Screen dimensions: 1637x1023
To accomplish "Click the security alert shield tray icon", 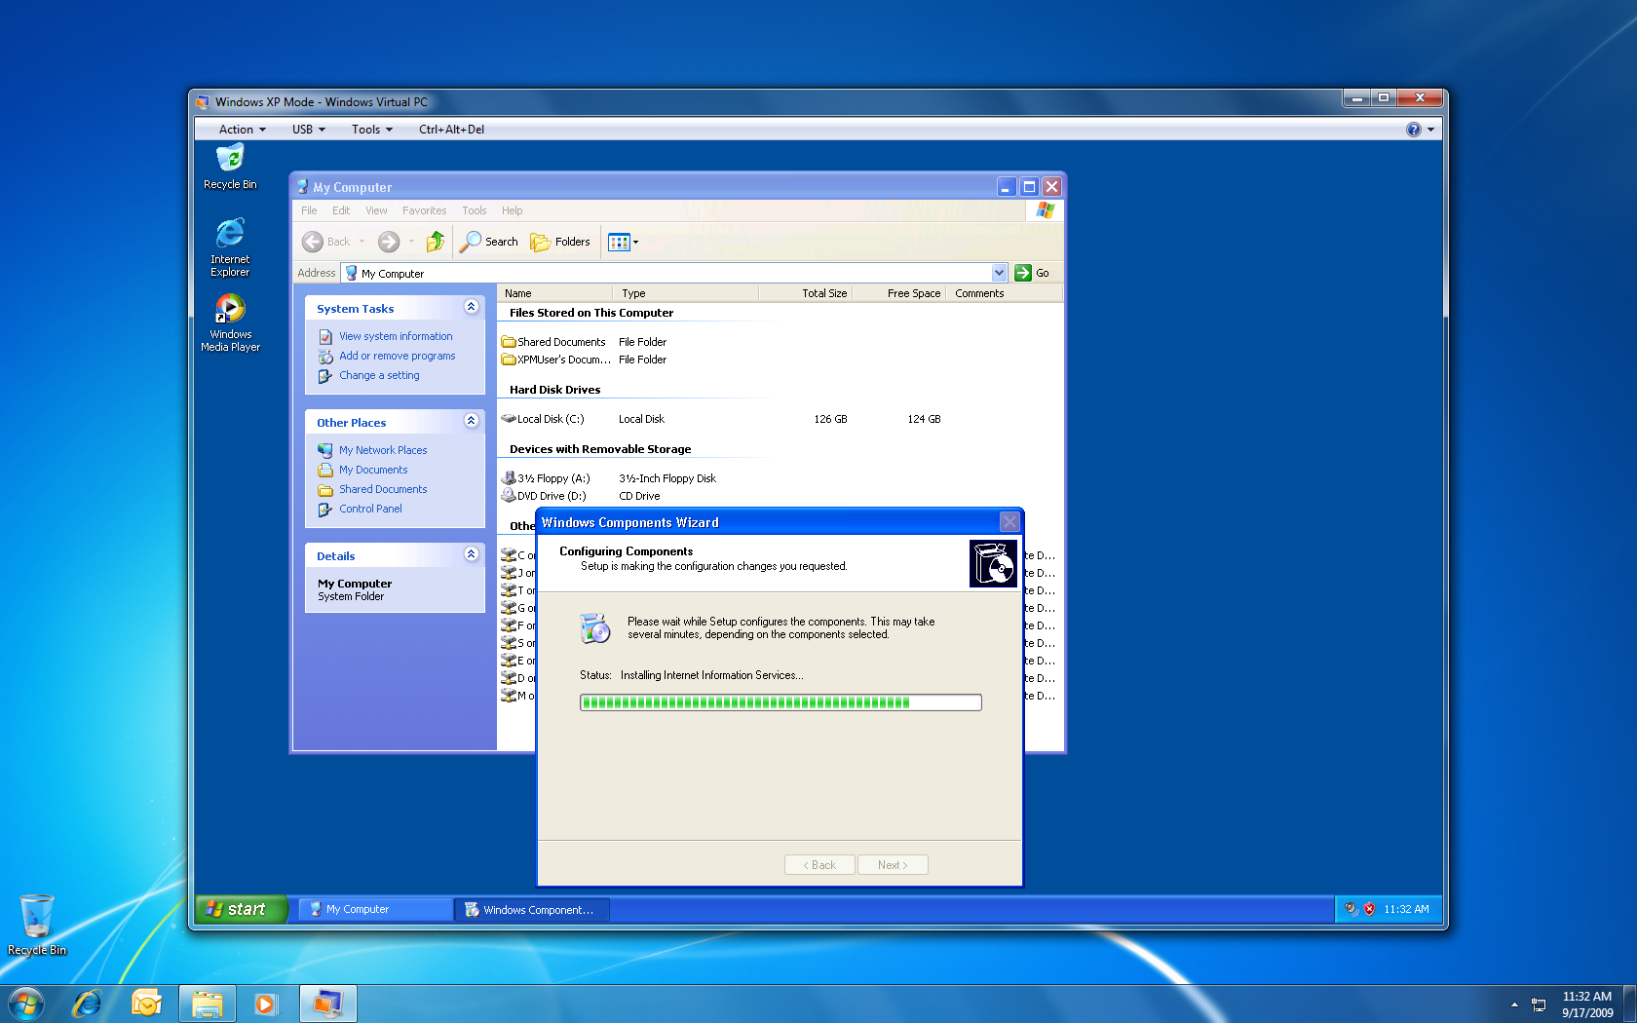I will (x=1369, y=909).
